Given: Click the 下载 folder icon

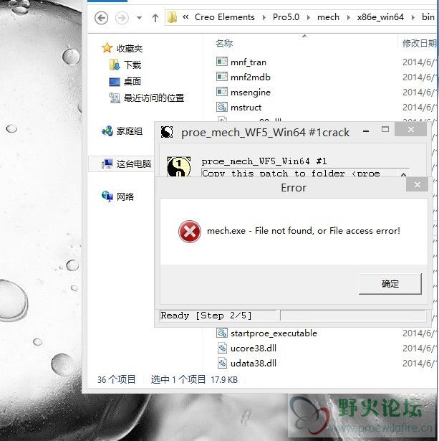Looking at the screenshot, I should coord(115,65).
